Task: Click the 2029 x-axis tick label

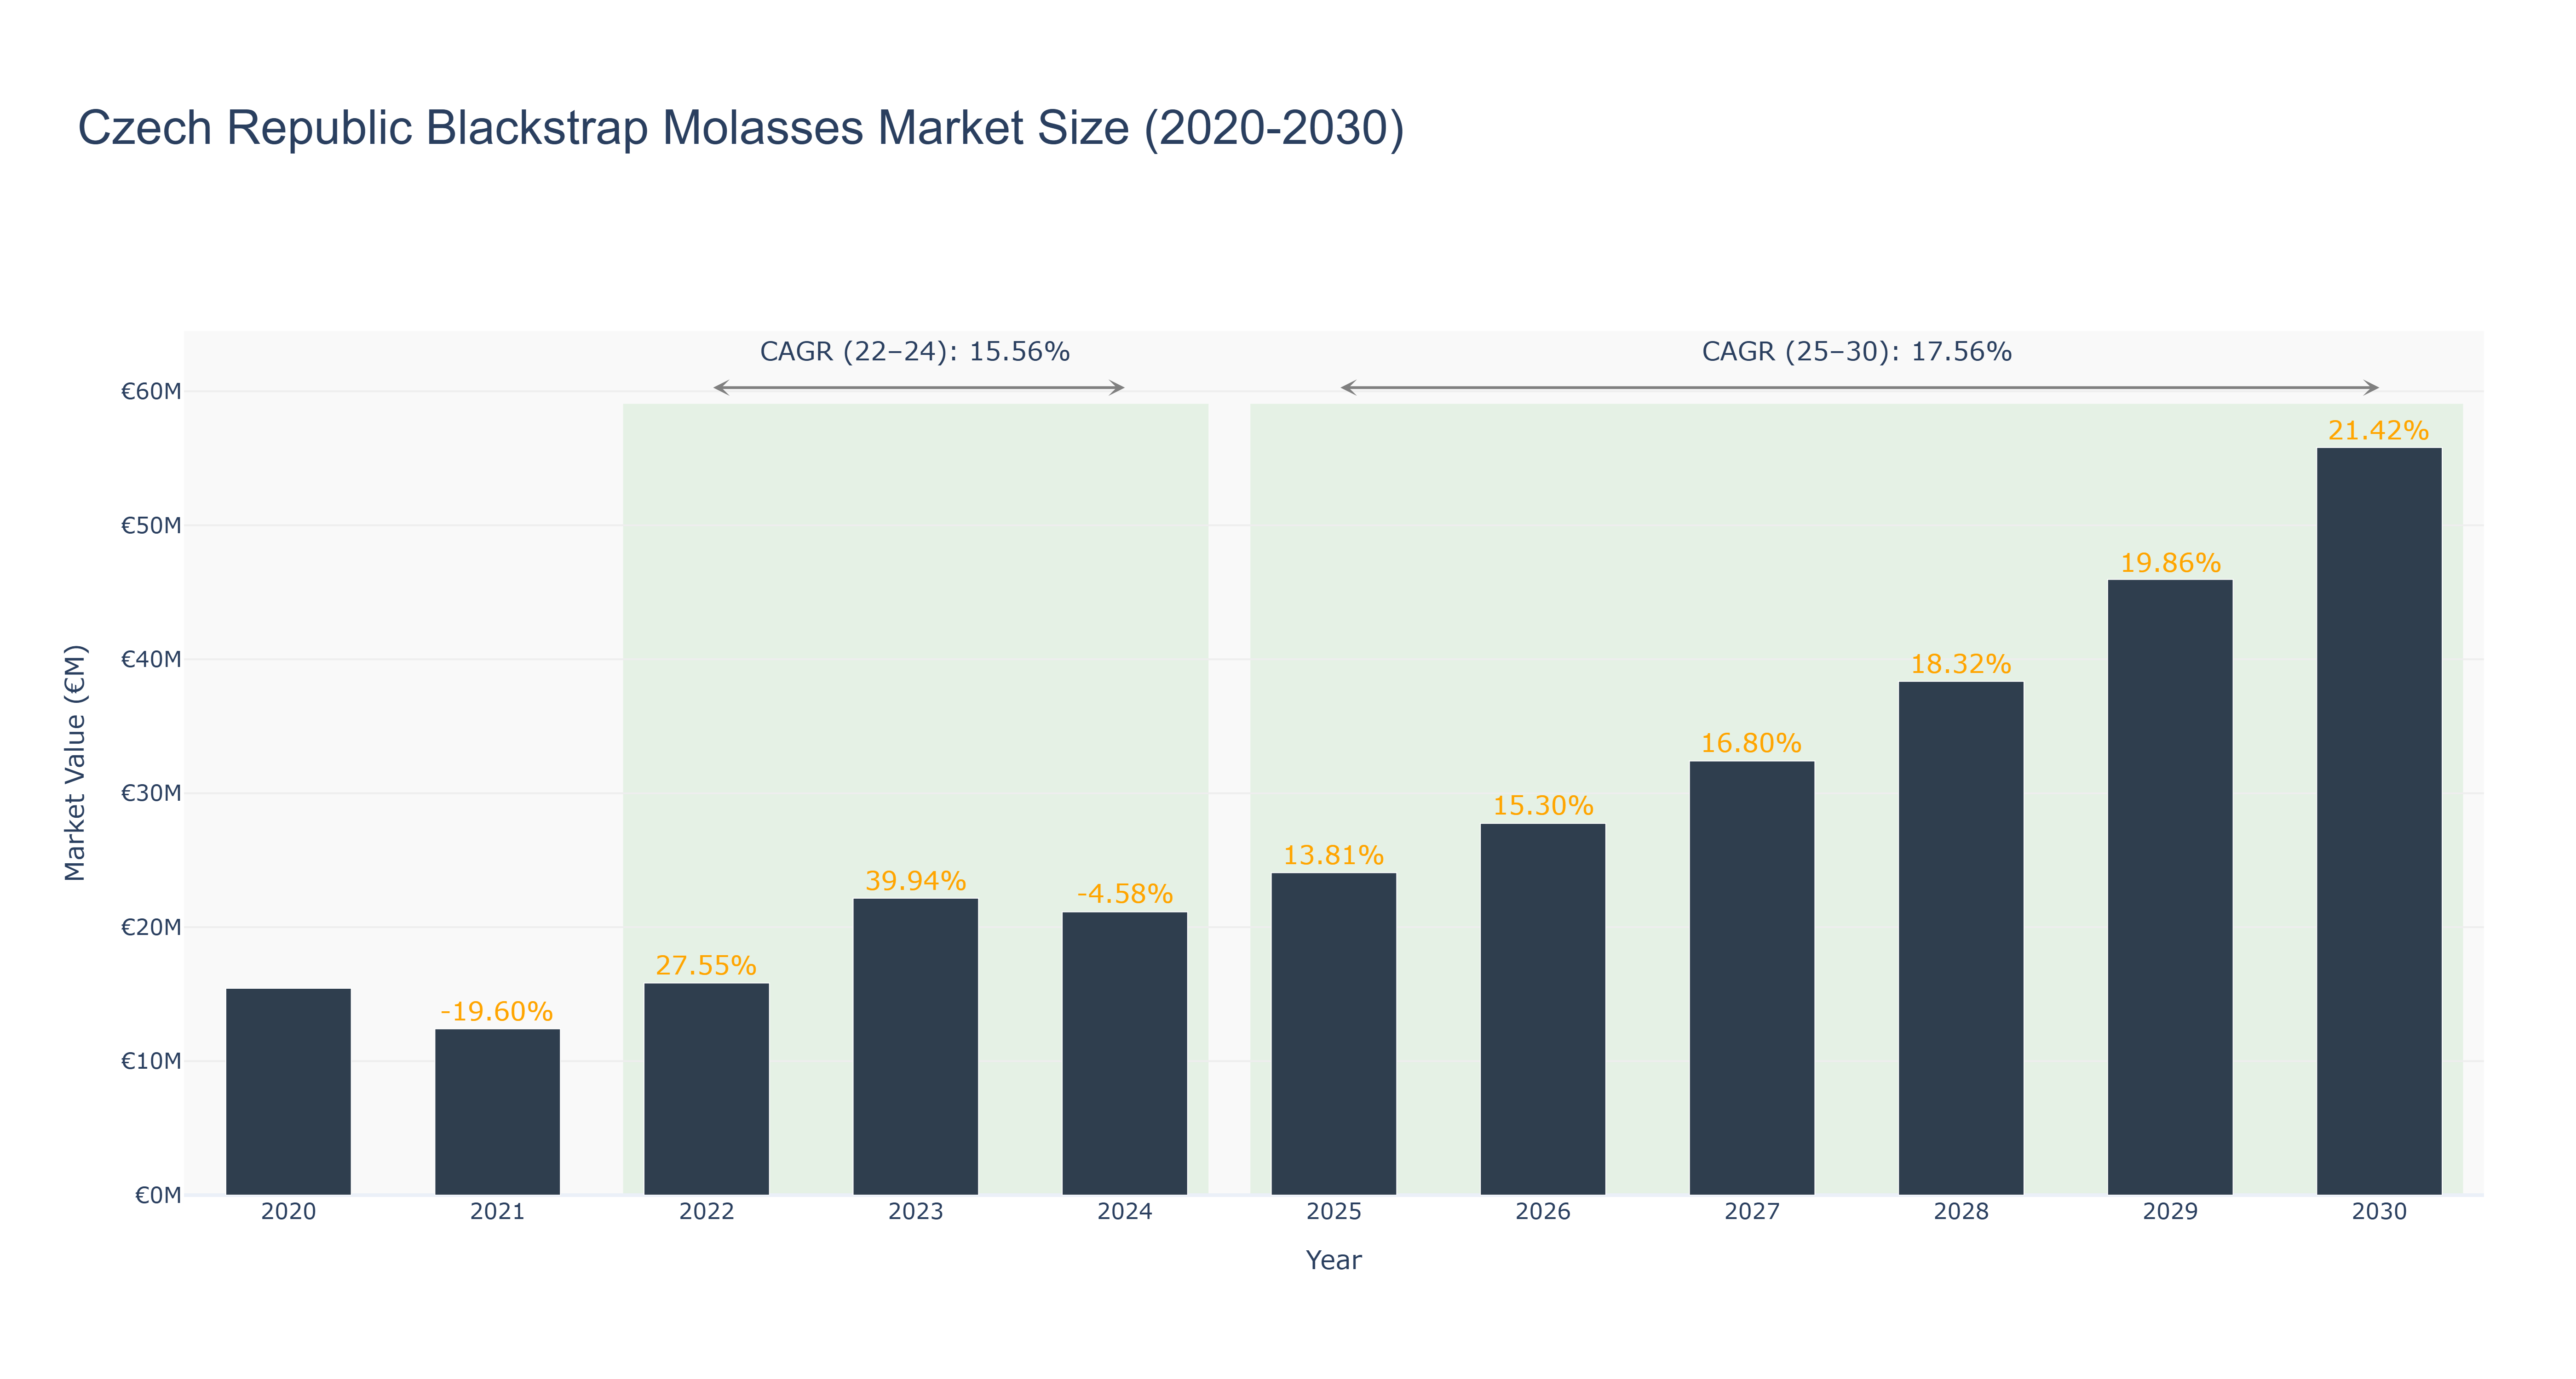Action: pos(2169,1211)
